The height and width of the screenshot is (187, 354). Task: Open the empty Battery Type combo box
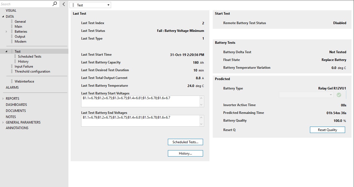pyautogui.click(x=306, y=95)
